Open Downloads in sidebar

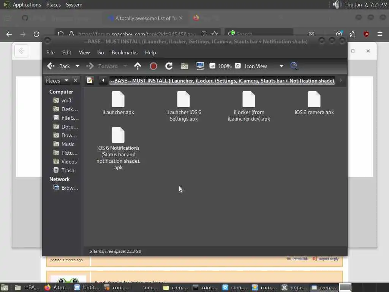pyautogui.click(x=66, y=135)
